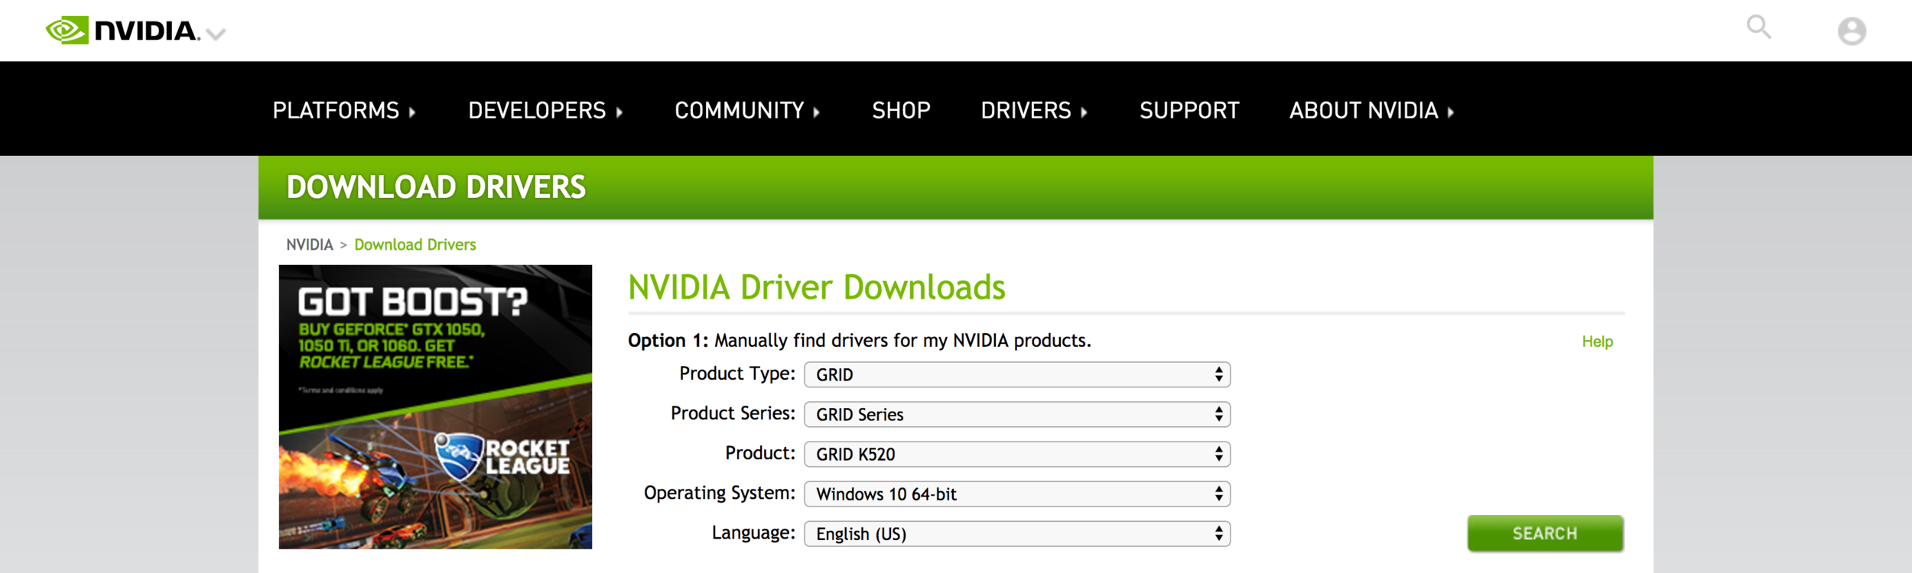Go to the Support page
Screen dimensions: 1912x573
coord(1189,111)
